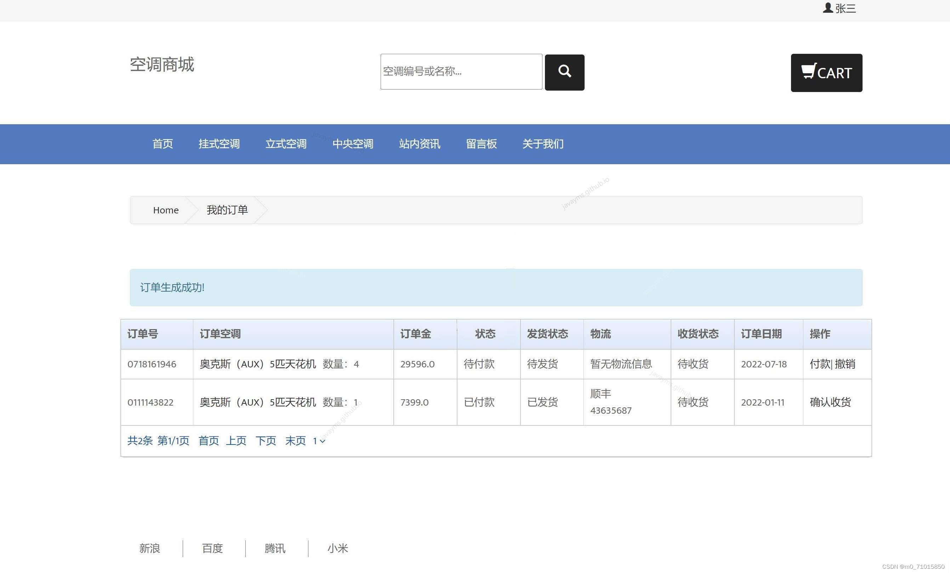Click the 2022-01-11 date cell

point(768,402)
